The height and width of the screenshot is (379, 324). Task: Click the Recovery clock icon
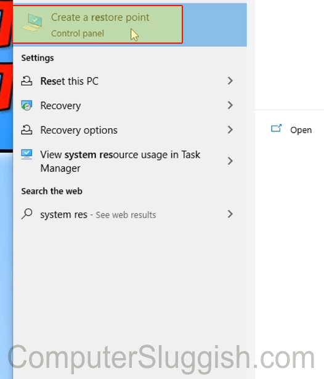(26, 105)
